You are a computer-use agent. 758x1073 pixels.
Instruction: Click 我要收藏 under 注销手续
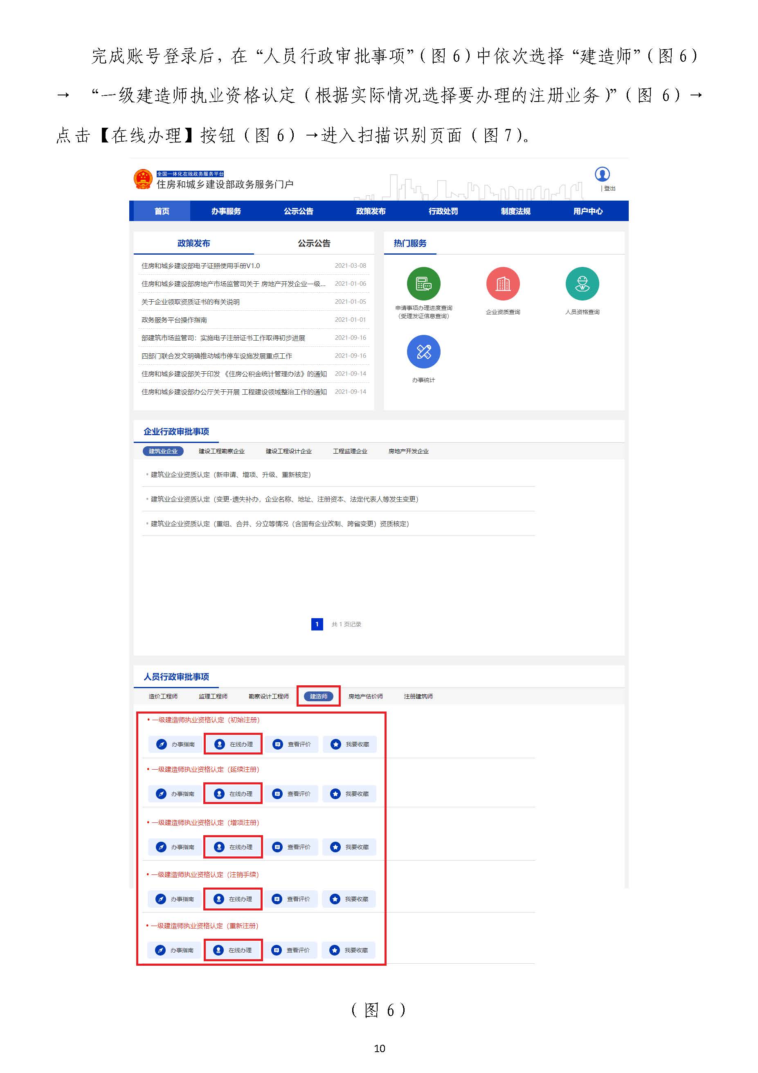349,899
